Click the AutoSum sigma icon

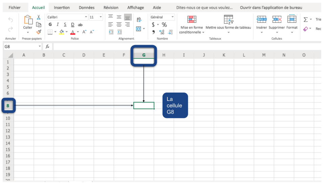306,20
